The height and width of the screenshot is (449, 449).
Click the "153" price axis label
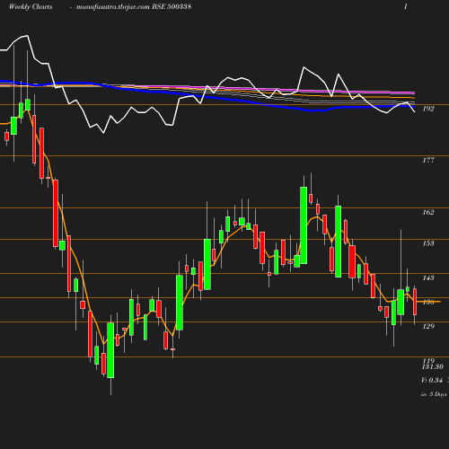[428, 243]
